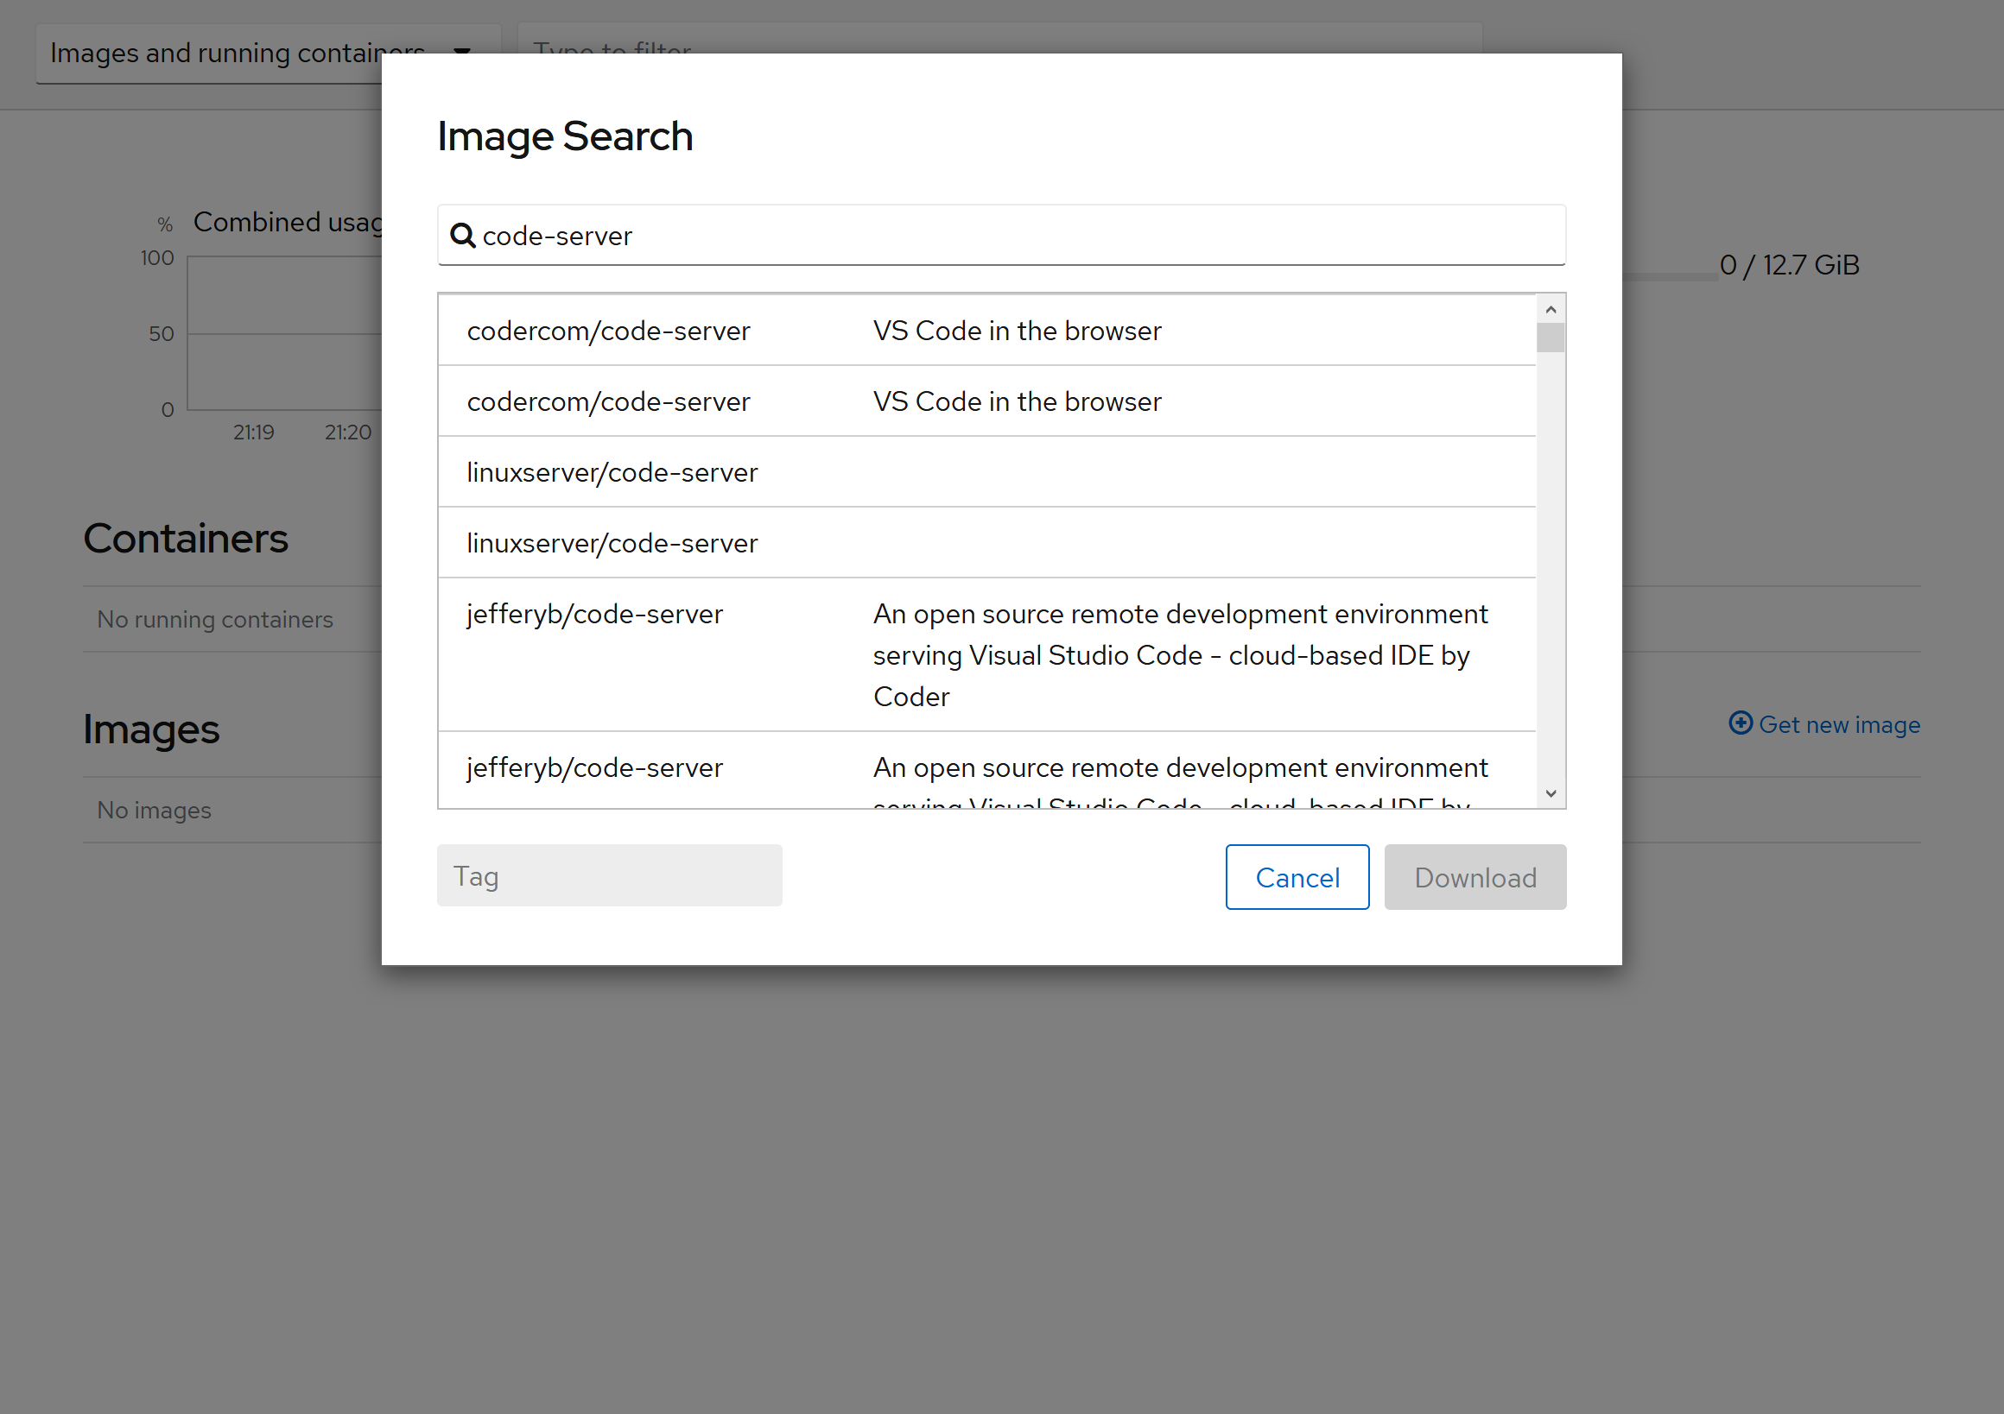Viewport: 2004px width, 1414px height.
Task: Click the results list scrollbar thumb
Action: [1551, 338]
